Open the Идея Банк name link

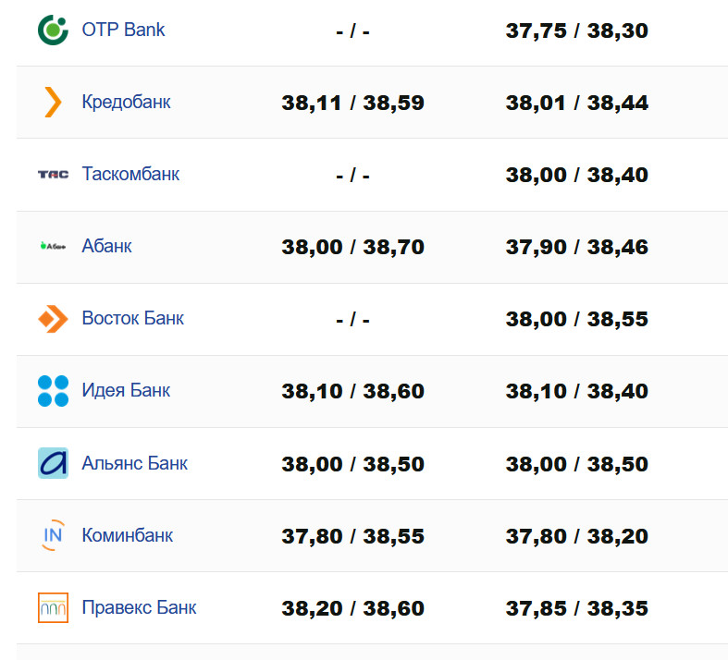(x=126, y=390)
